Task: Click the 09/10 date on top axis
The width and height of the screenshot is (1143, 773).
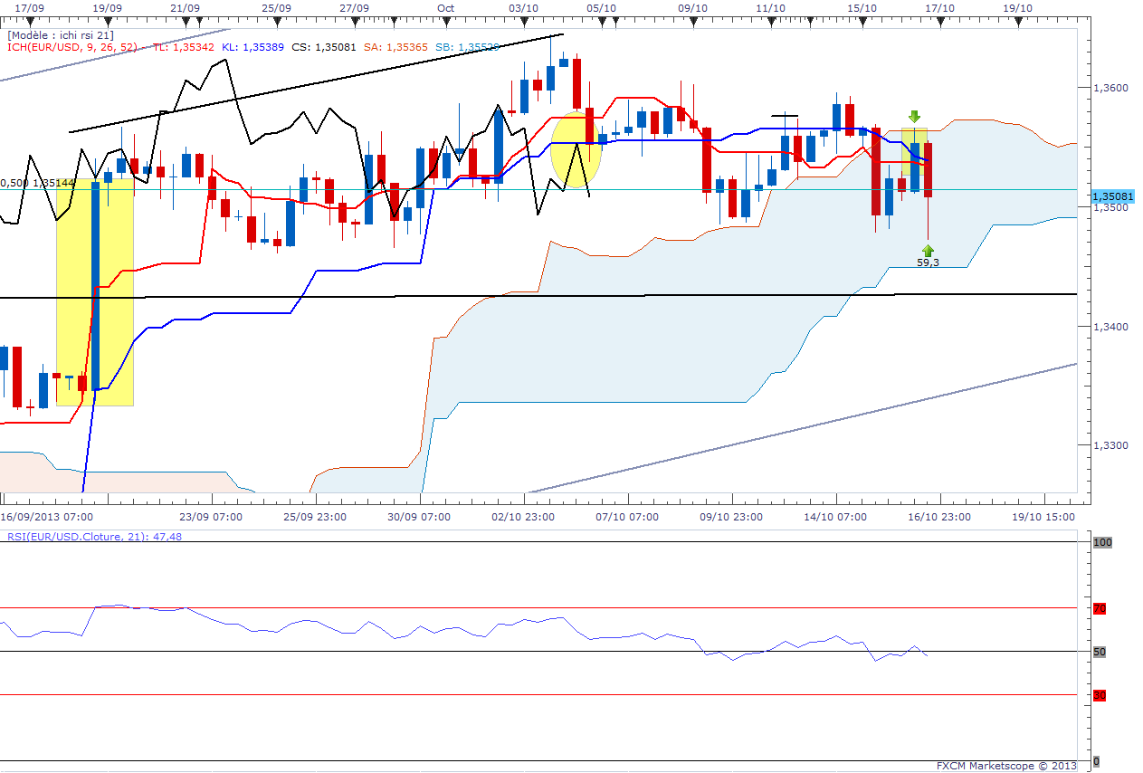Action: coord(692,7)
